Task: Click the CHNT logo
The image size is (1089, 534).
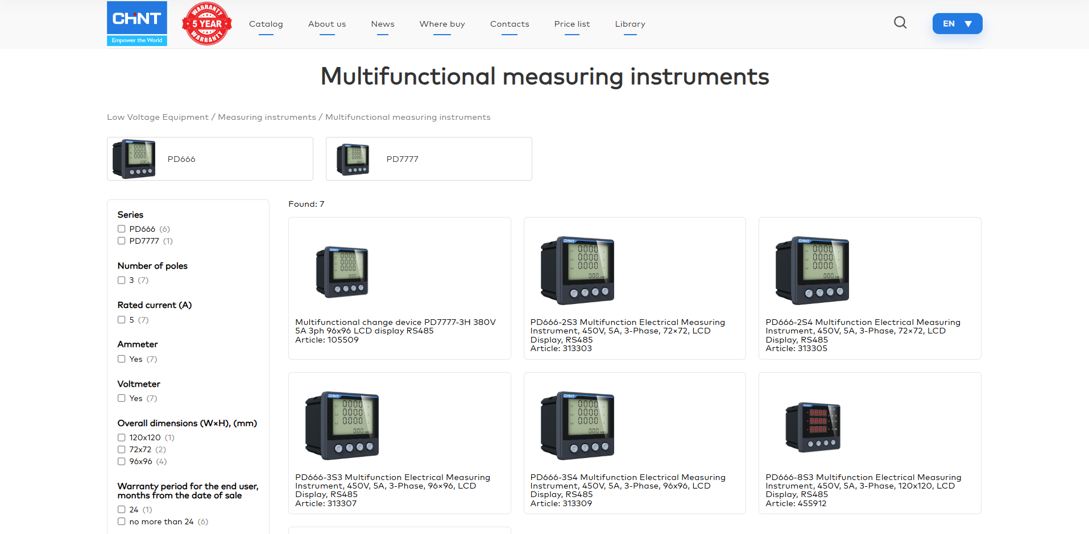Action: pos(137,23)
